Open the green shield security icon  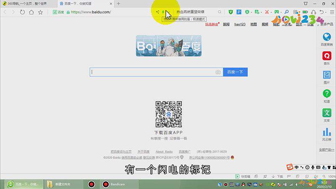click(231, 12)
